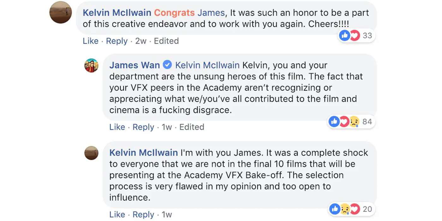Viewport: 442px width, 221px height.
Task: Click the heart reaction on the first comment
Action: tap(355, 36)
